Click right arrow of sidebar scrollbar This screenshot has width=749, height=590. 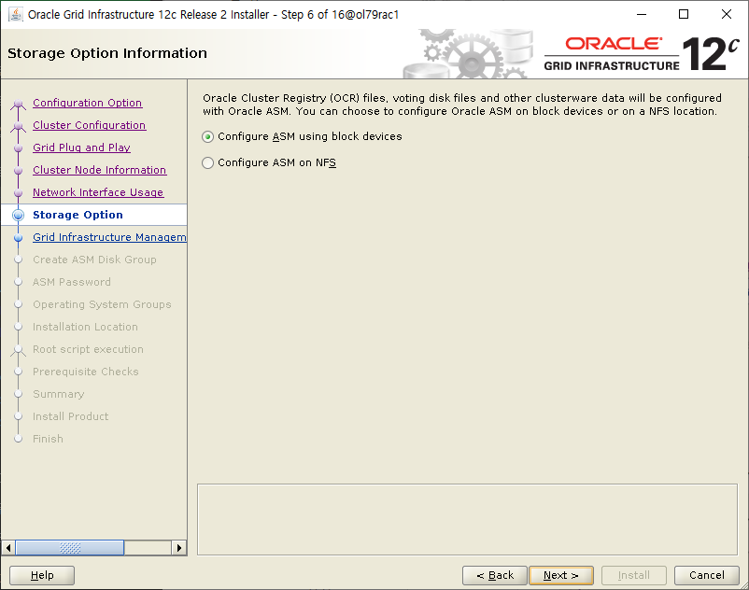[179, 547]
